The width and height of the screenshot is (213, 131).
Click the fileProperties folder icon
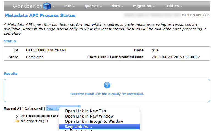tap(17, 121)
